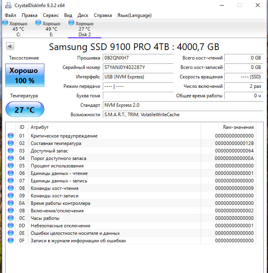Image resolution: width=268 pixels, height=273 pixels.
Task: Open the Язык(Language) menu
Action: pyautogui.click(x=134, y=15)
